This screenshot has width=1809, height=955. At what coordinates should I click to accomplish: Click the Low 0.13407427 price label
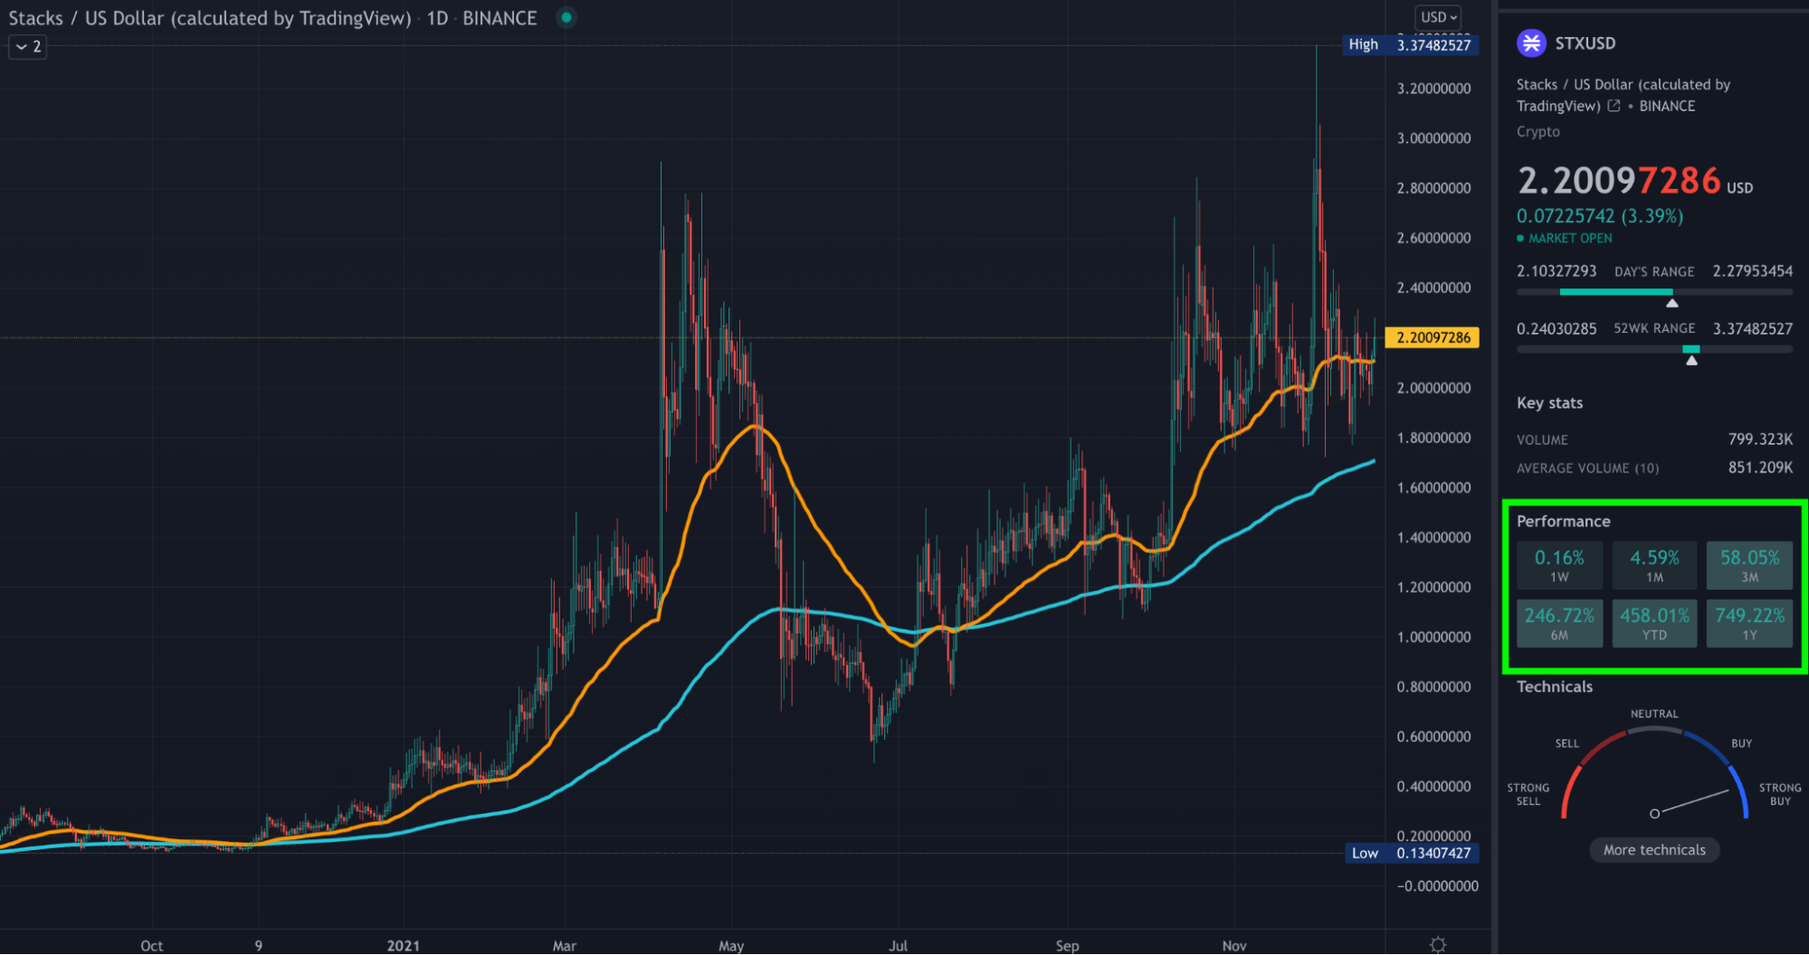(1413, 853)
